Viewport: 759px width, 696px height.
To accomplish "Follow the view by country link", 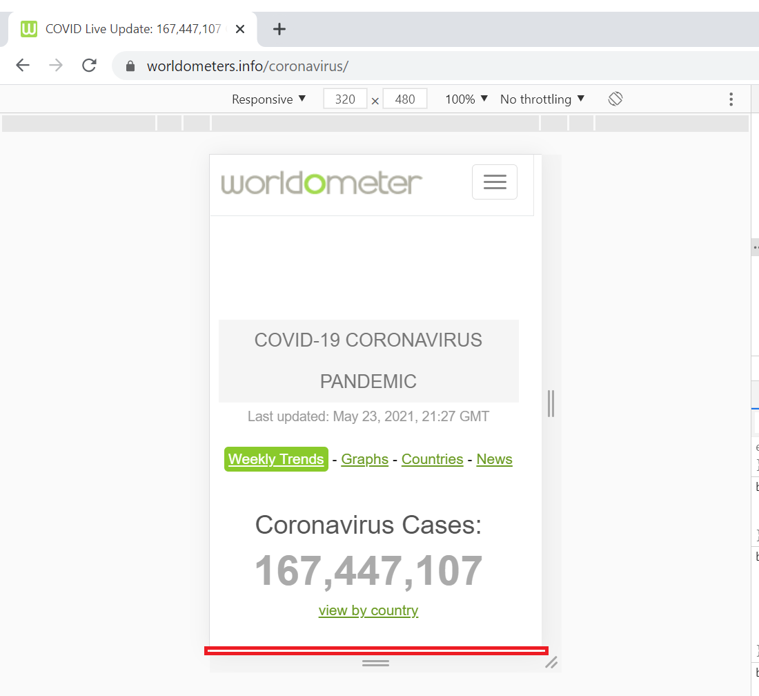I will [368, 610].
